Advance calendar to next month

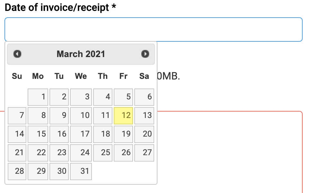click(x=145, y=54)
